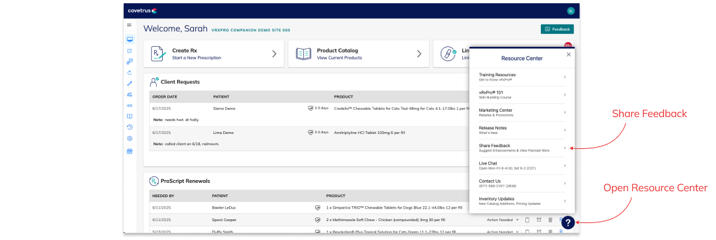Click the green Feedback button

coord(557,29)
